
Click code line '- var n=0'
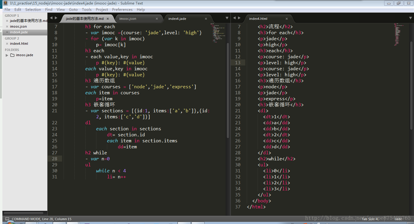click(98, 159)
